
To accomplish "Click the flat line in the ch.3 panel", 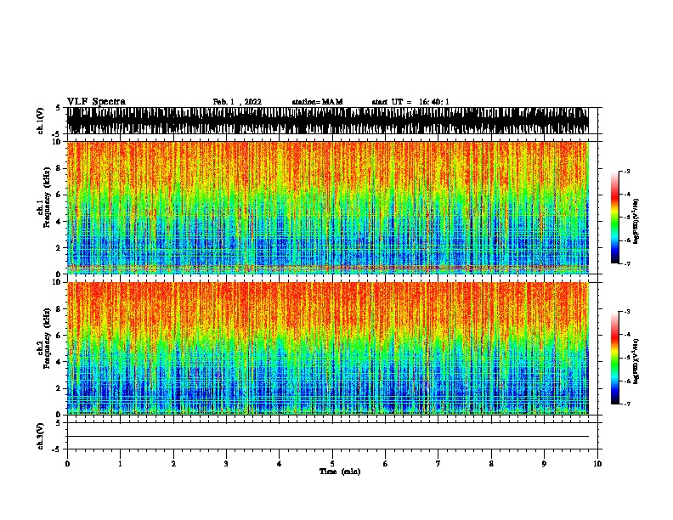I will (327, 437).
